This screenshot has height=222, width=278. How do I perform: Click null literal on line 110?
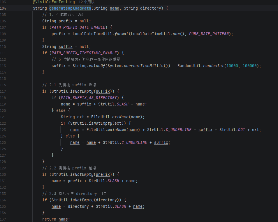point(84,47)
